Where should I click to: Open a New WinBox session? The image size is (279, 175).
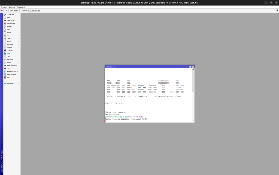[x=12, y=75]
